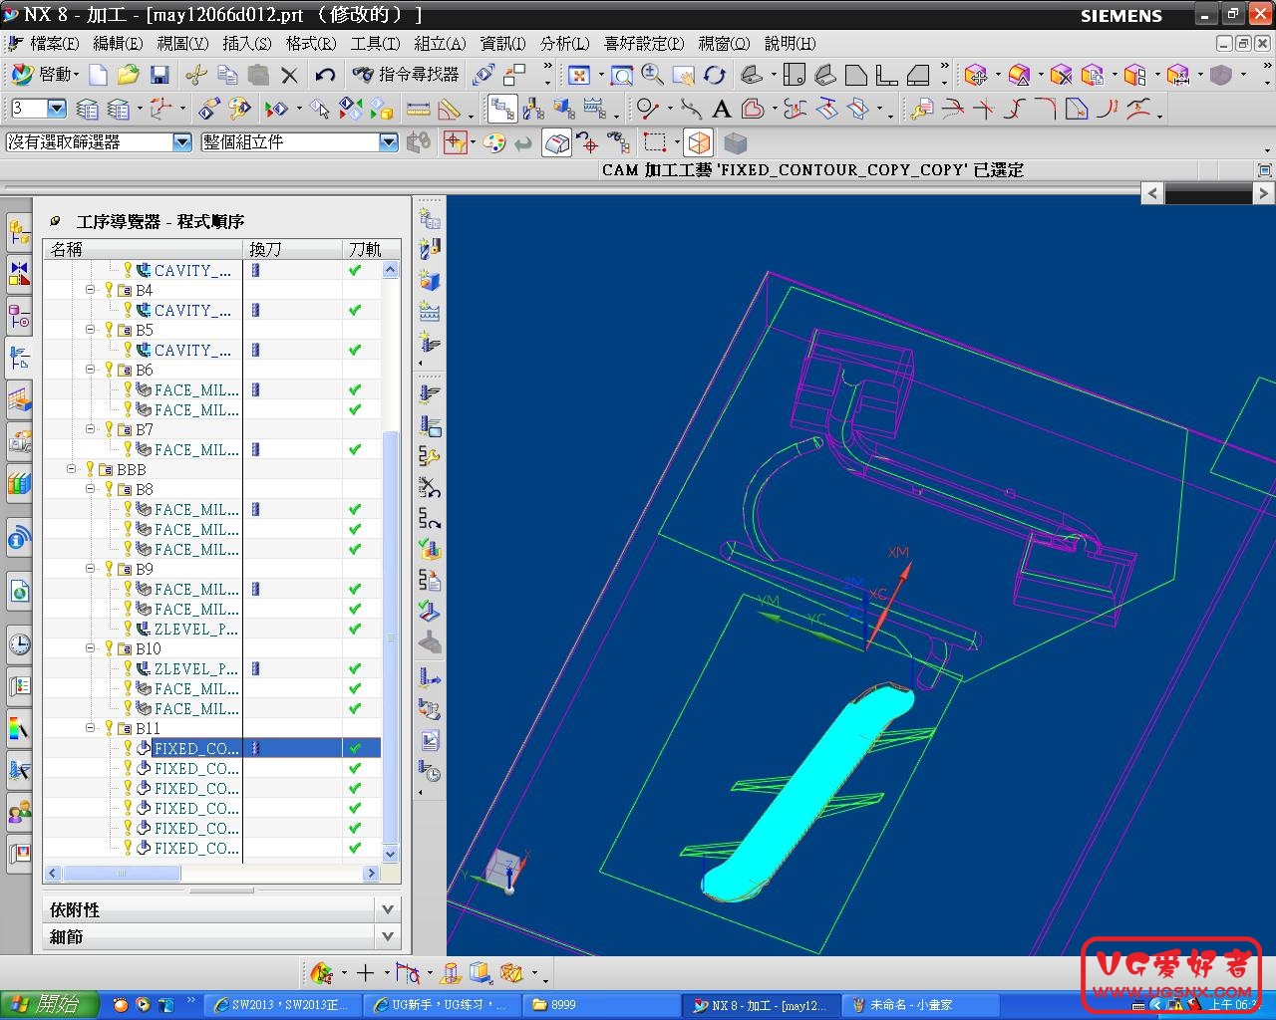Open the Roles sidebar tab with people icon

click(19, 812)
